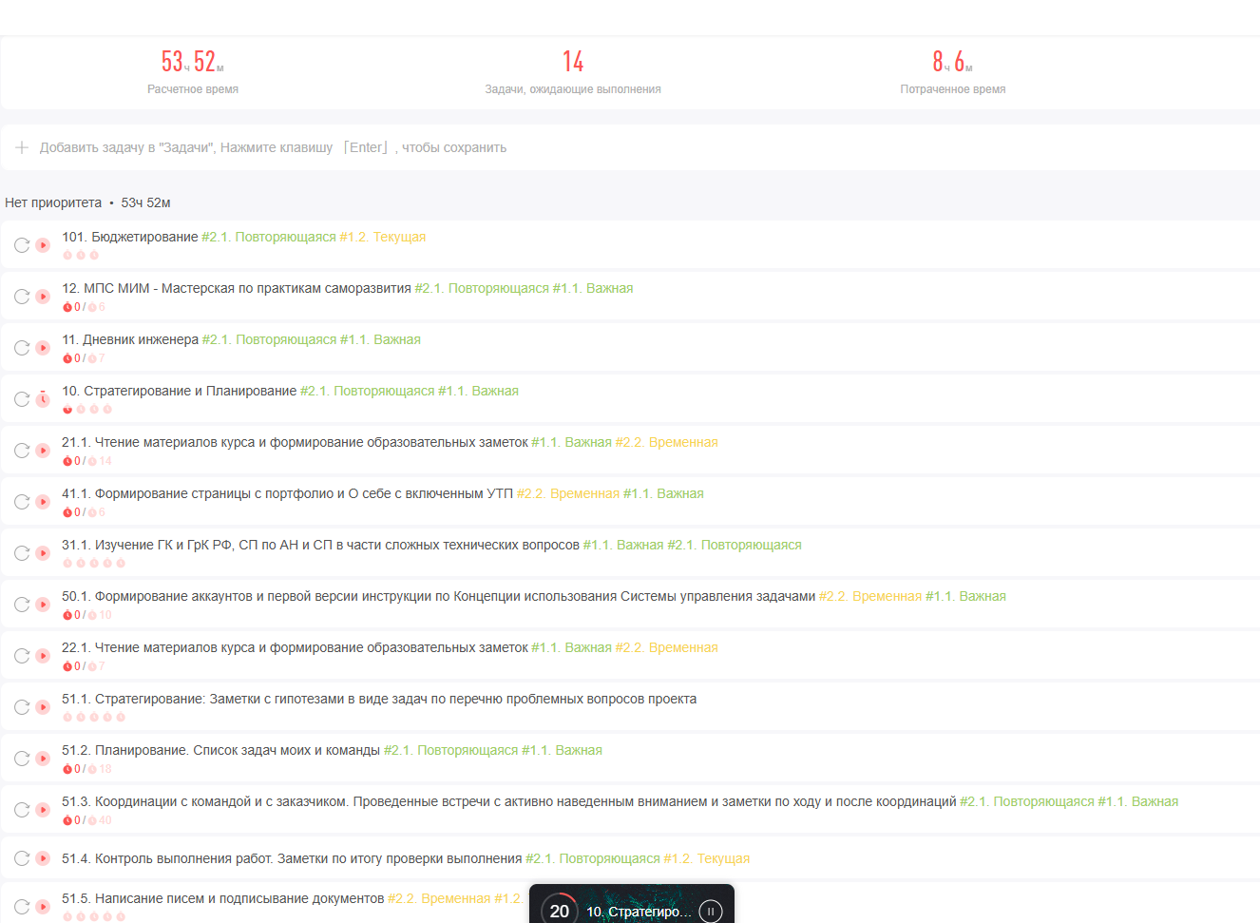Complete task 31.1 Изучение ГК и ГрК РФ
Viewport: 1260px width, 923px height.
tap(22, 553)
